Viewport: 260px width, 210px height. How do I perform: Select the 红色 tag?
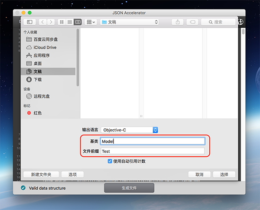click(x=48, y=113)
